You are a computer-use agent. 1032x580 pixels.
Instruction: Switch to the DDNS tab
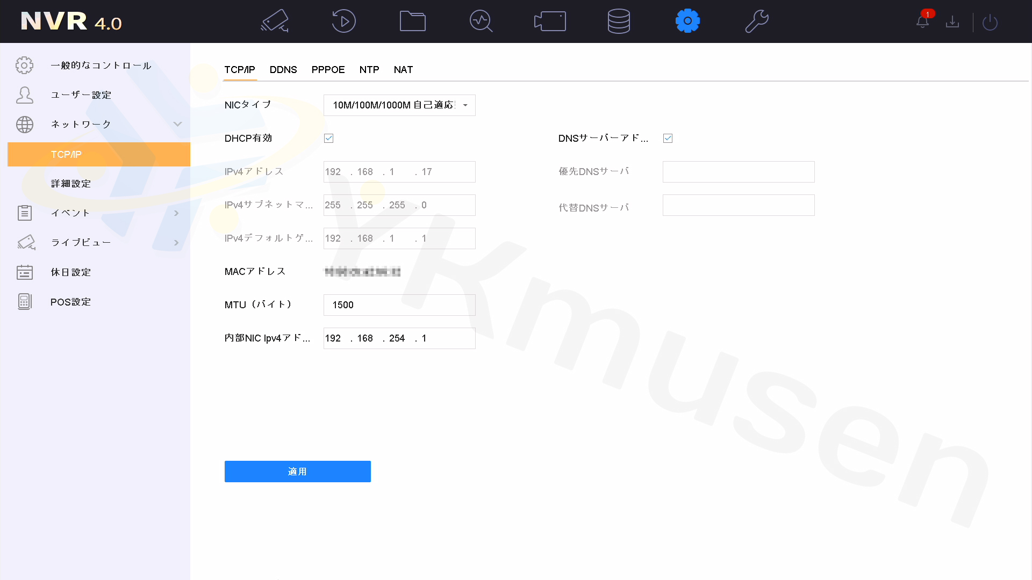click(283, 70)
